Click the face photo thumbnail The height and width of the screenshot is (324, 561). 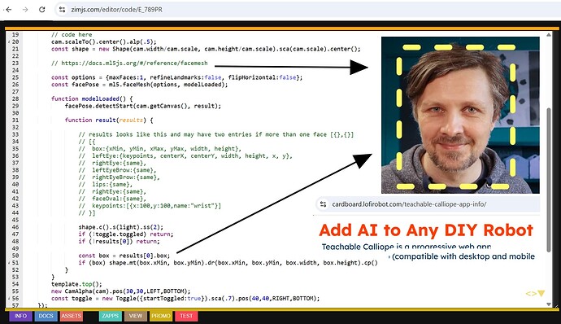460,115
